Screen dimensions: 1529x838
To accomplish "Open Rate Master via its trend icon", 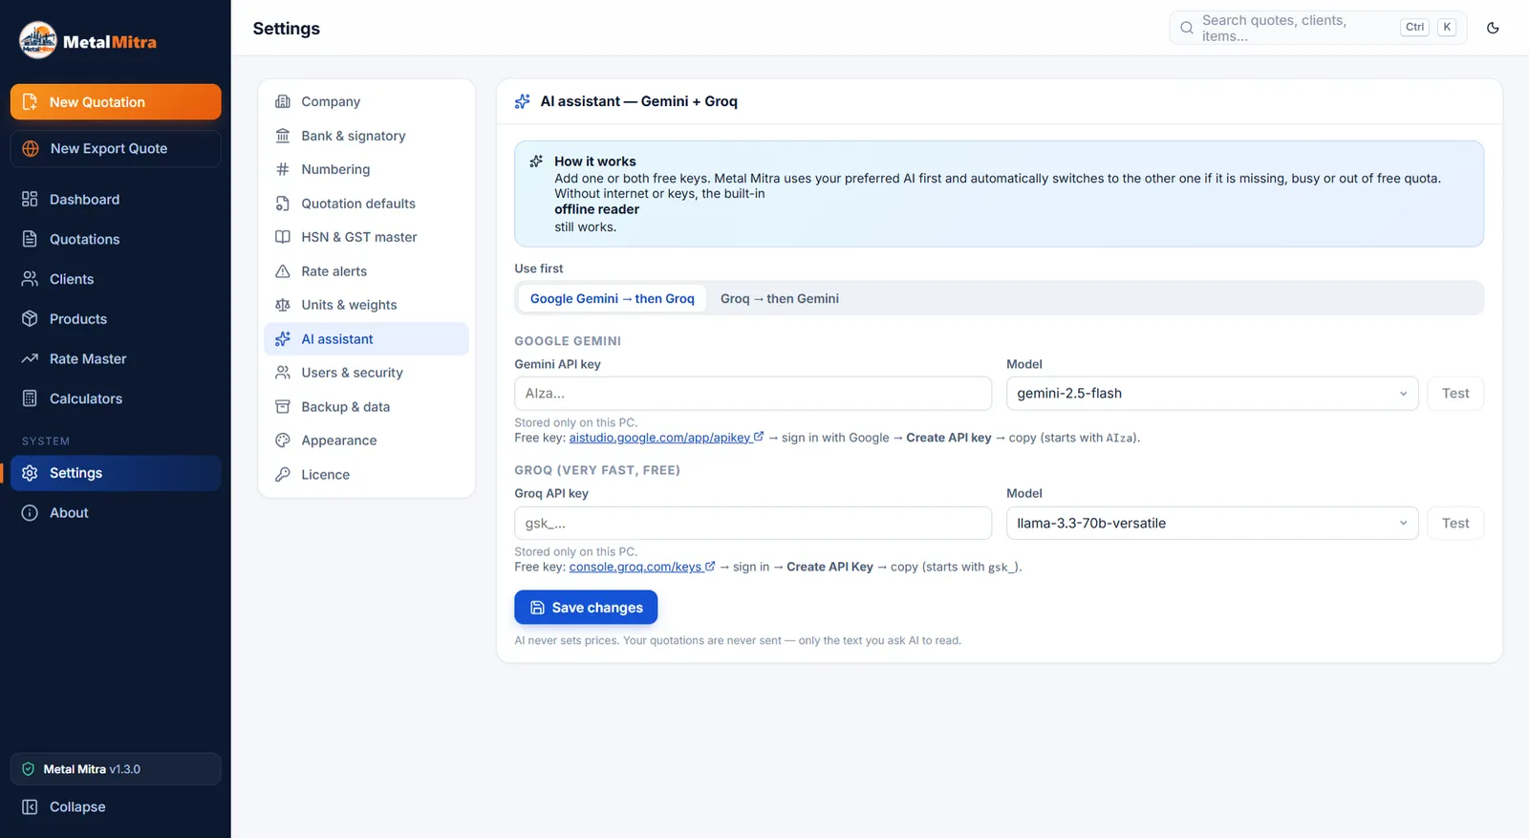I will 30,358.
